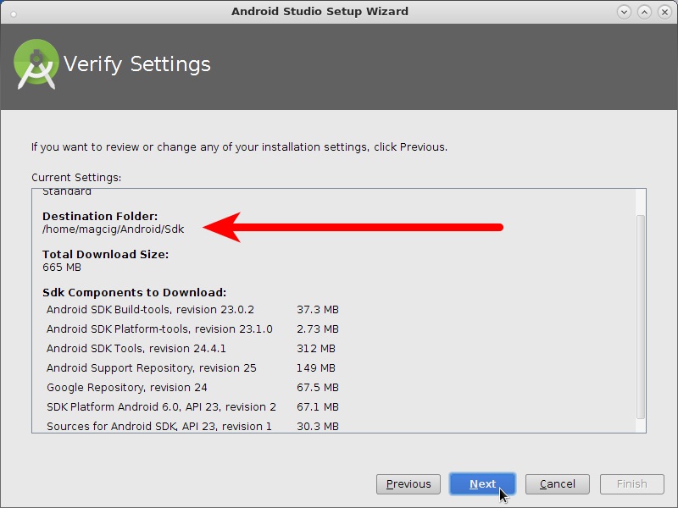Click the 37.3 MB size value
Image resolution: width=678 pixels, height=508 pixels.
pos(318,310)
